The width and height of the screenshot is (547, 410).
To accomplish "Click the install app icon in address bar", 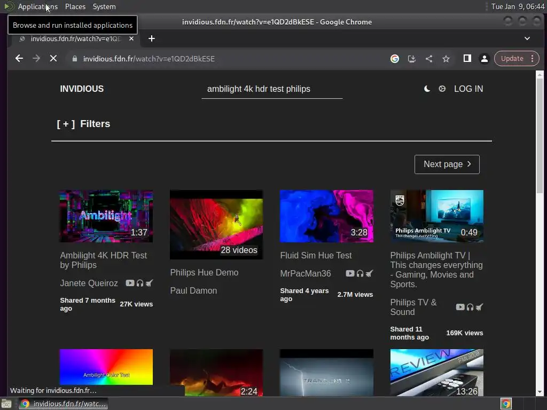I will (412, 59).
